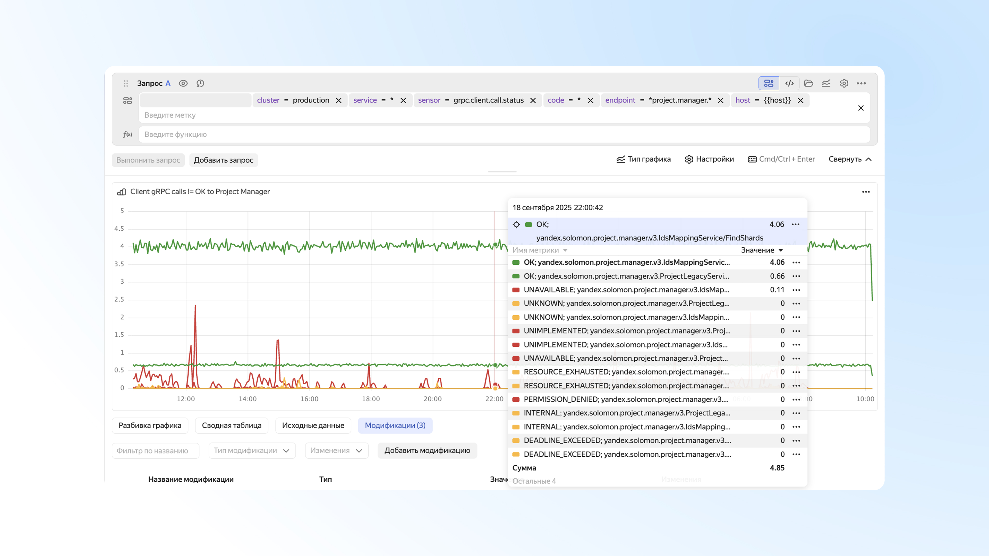989x556 pixels.
Task: Click the open folder icon in query header
Action: click(808, 83)
